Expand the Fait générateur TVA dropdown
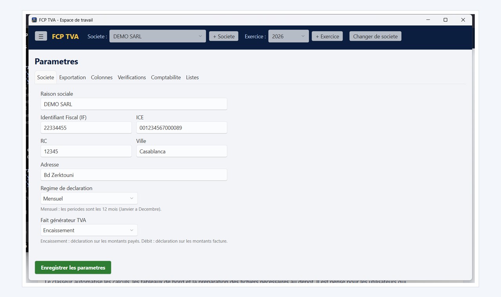Screen dimensions: 501x297 coord(89,230)
